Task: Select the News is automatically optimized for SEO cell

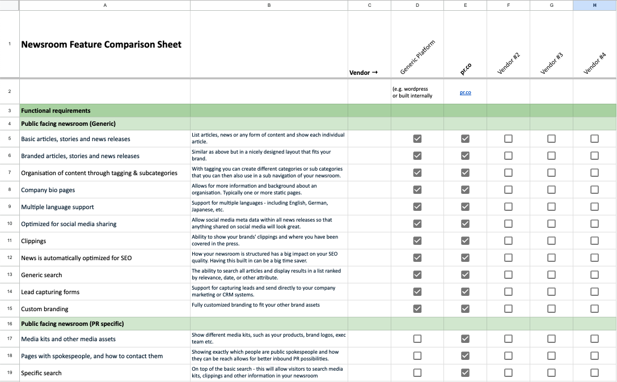Action: [104, 257]
